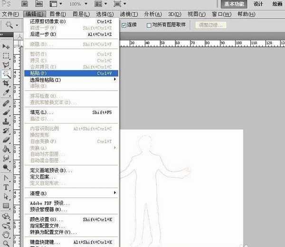Viewport: 285px width, 247px height.
Task: Expand the 清理 submenu
Action: [x=71, y=193]
